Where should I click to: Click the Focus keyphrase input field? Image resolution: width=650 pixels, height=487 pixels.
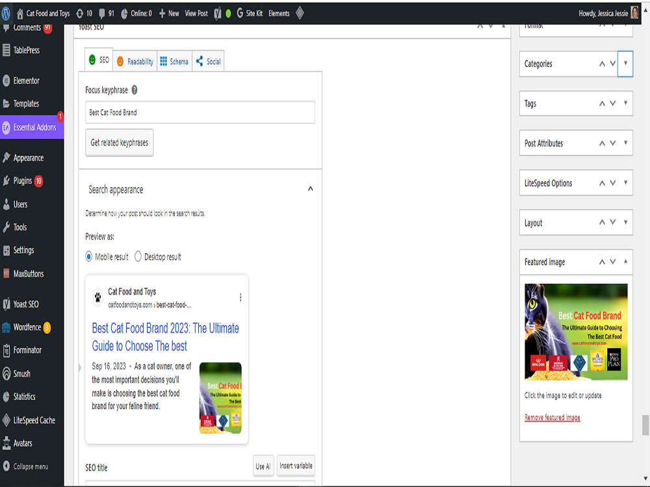[x=200, y=112]
